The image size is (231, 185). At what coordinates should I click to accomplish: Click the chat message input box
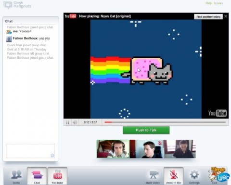pos(30,151)
